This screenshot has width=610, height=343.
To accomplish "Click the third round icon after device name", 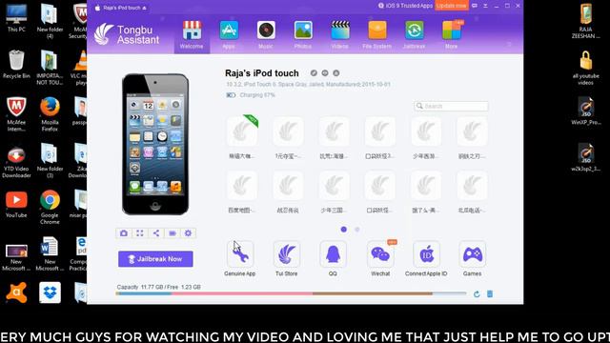I will click(336, 73).
